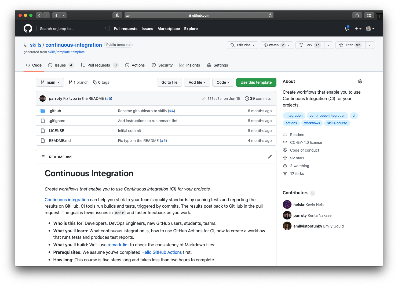Click the Safari share icon
398x286 pixels.
pos(357,15)
